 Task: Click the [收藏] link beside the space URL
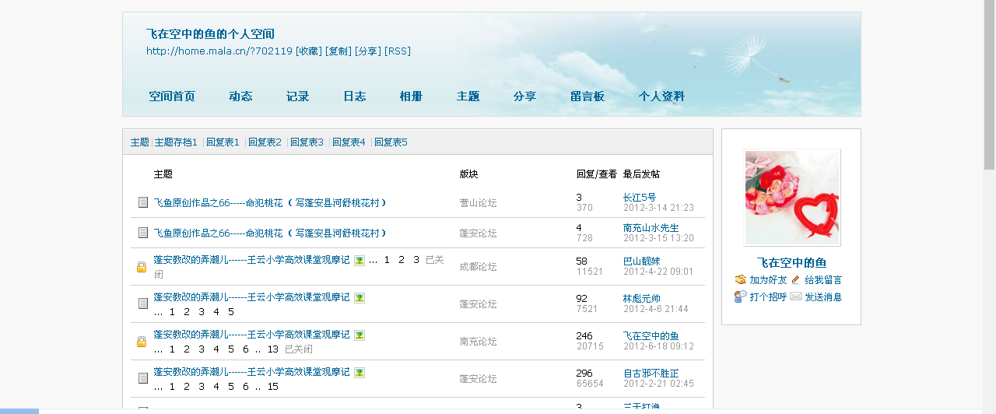coord(309,51)
